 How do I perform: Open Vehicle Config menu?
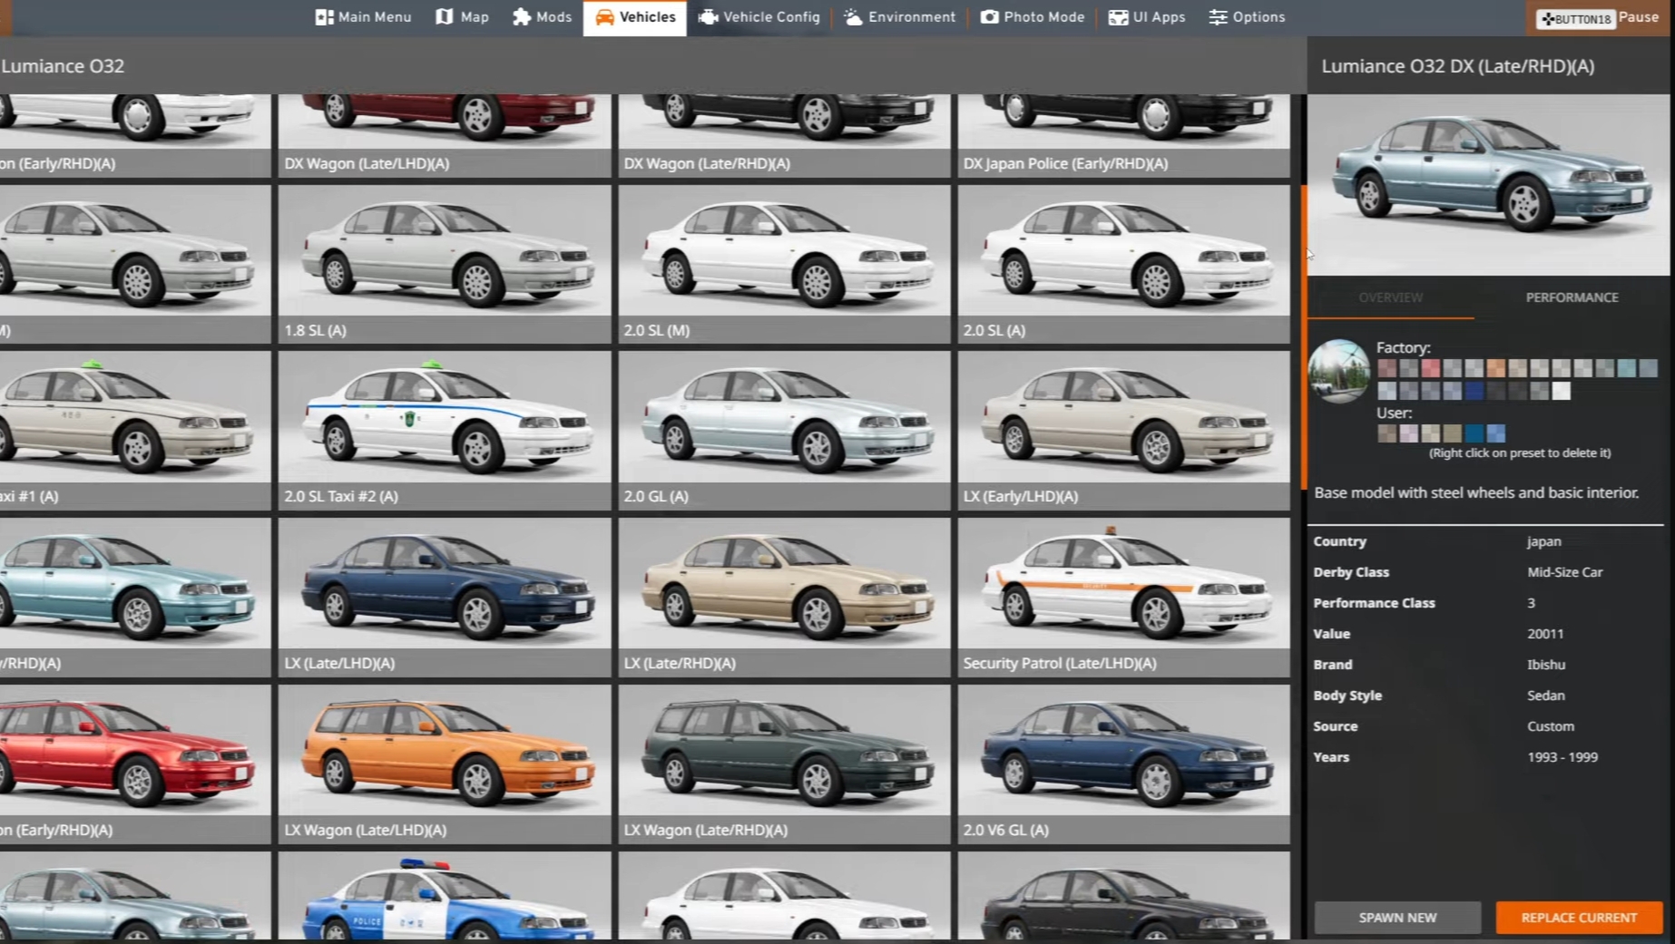tap(759, 17)
